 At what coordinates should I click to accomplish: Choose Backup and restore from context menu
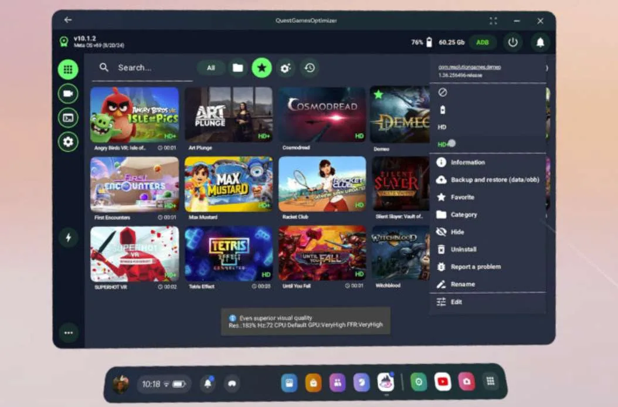pyautogui.click(x=488, y=180)
